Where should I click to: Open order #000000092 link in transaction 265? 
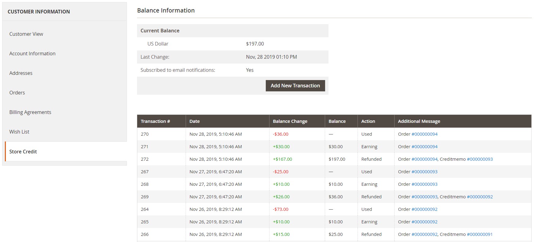click(425, 222)
